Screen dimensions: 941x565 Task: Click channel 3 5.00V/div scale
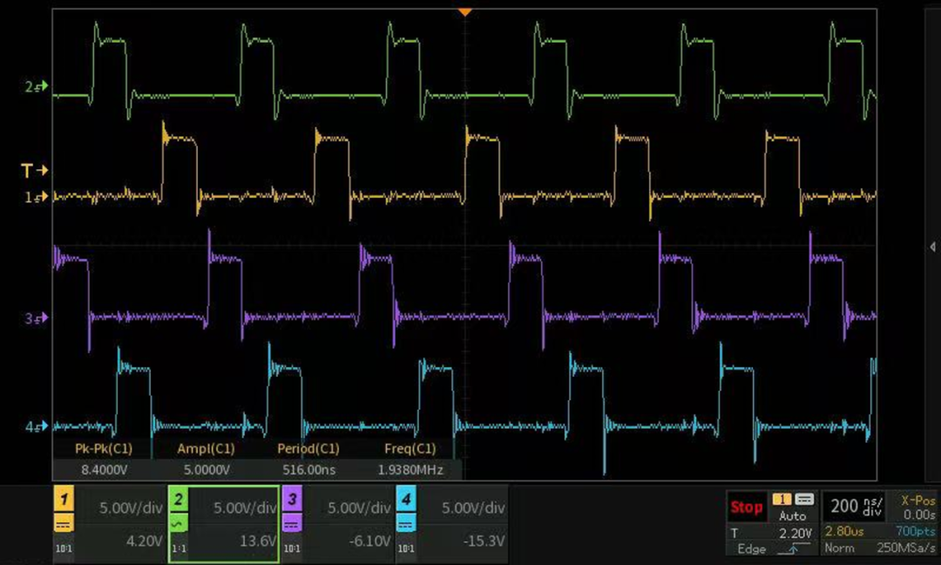click(359, 508)
